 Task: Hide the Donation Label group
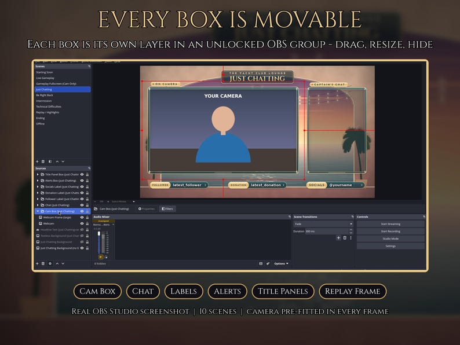[82, 193]
